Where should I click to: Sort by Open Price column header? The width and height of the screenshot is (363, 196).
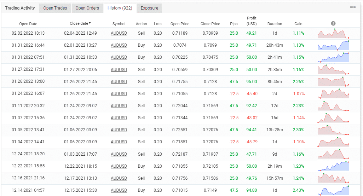(180, 24)
